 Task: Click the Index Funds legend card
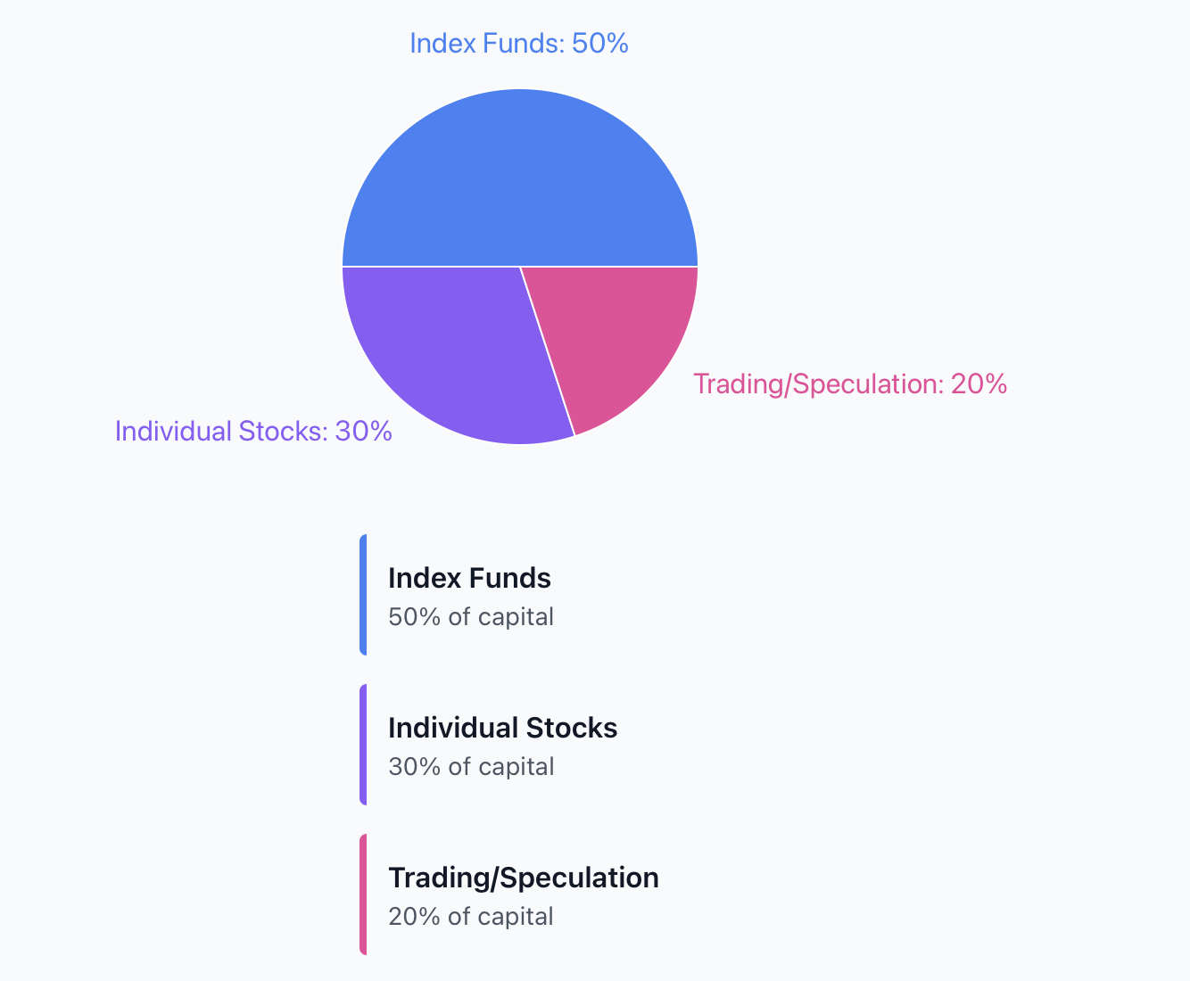coord(595,595)
